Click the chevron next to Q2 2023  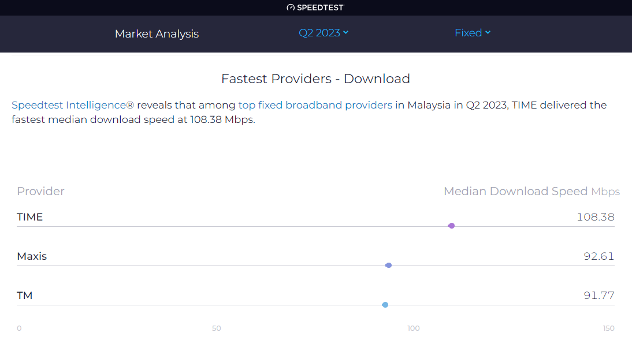tap(346, 32)
